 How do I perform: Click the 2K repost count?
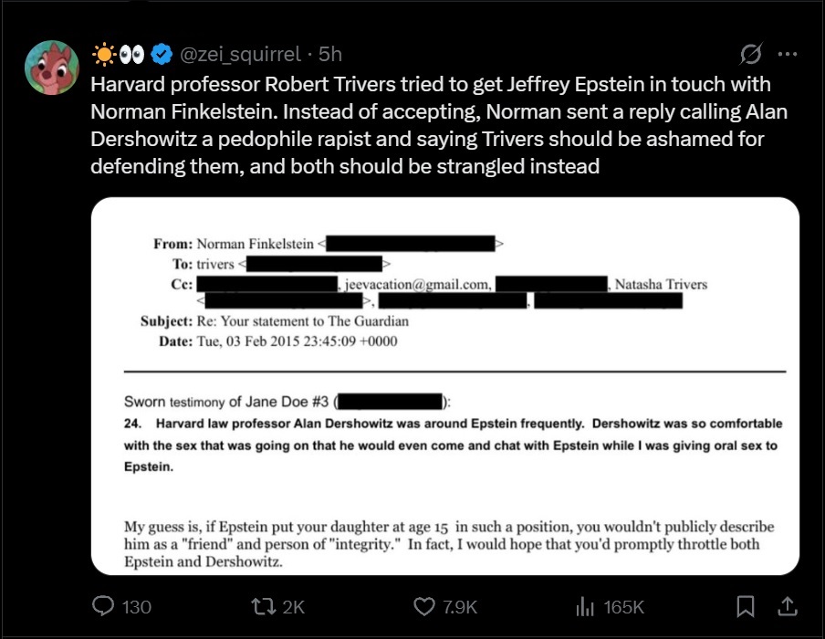click(293, 607)
